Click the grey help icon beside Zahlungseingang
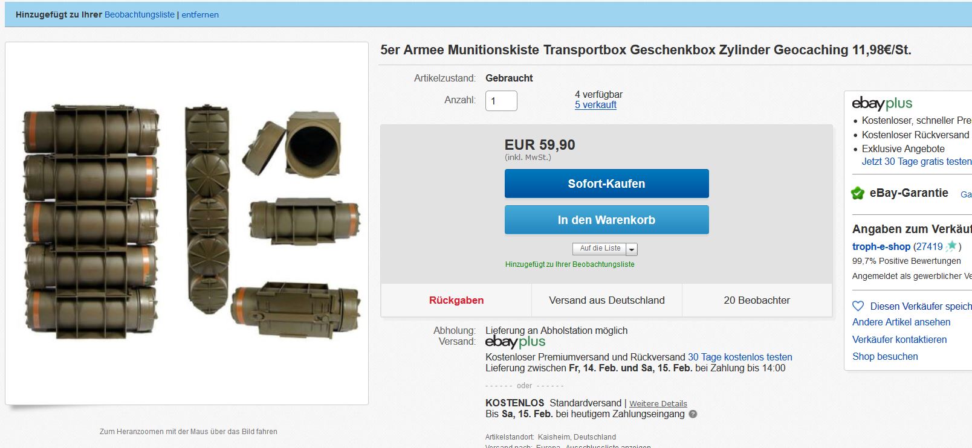 pyautogui.click(x=693, y=414)
